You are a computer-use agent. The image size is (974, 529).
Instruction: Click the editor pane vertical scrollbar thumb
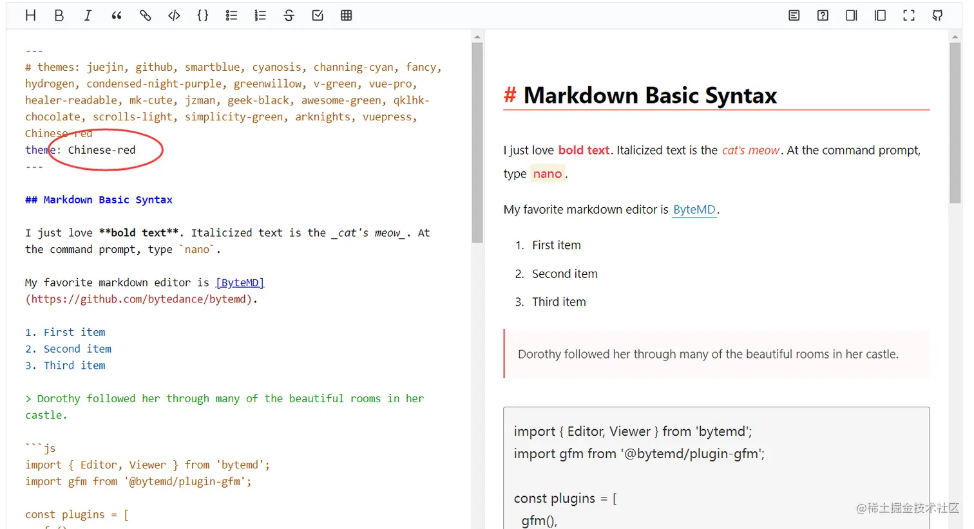[x=477, y=143]
